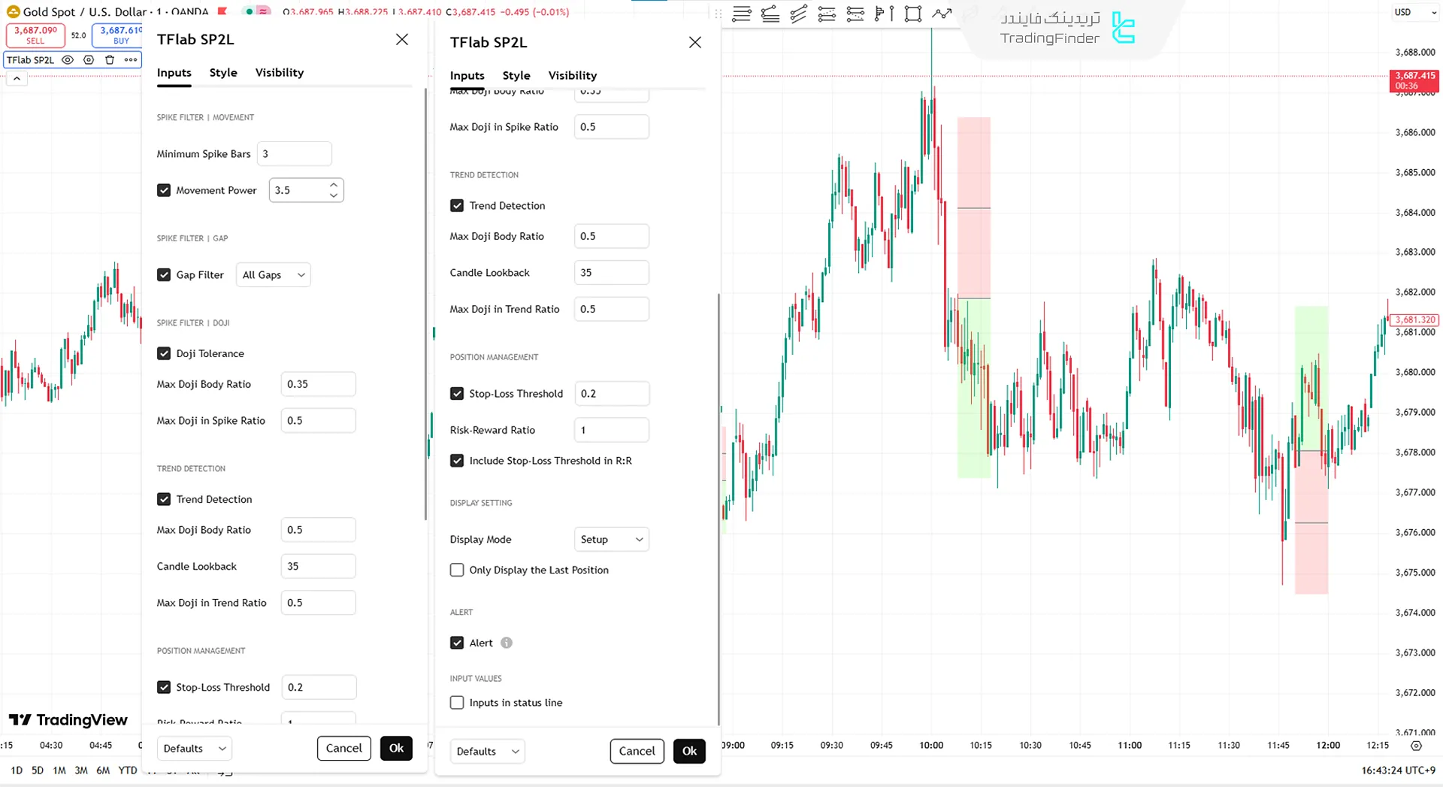This screenshot has width=1443, height=787.
Task: Click the indicator settings gear icon
Action: coord(89,60)
